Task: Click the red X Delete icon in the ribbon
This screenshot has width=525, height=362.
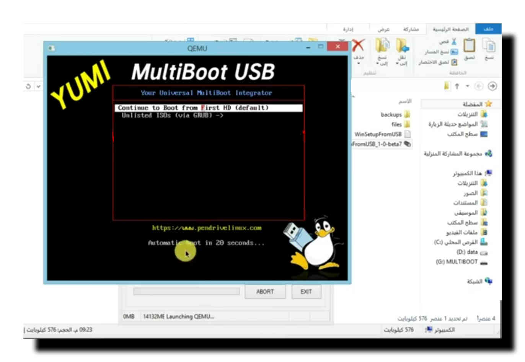Action: click(x=358, y=46)
